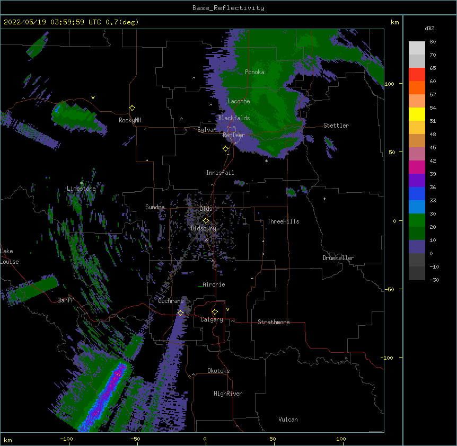Click the blue 36 dBZ color swatch
Screen dimensions: 457x446
click(417, 193)
